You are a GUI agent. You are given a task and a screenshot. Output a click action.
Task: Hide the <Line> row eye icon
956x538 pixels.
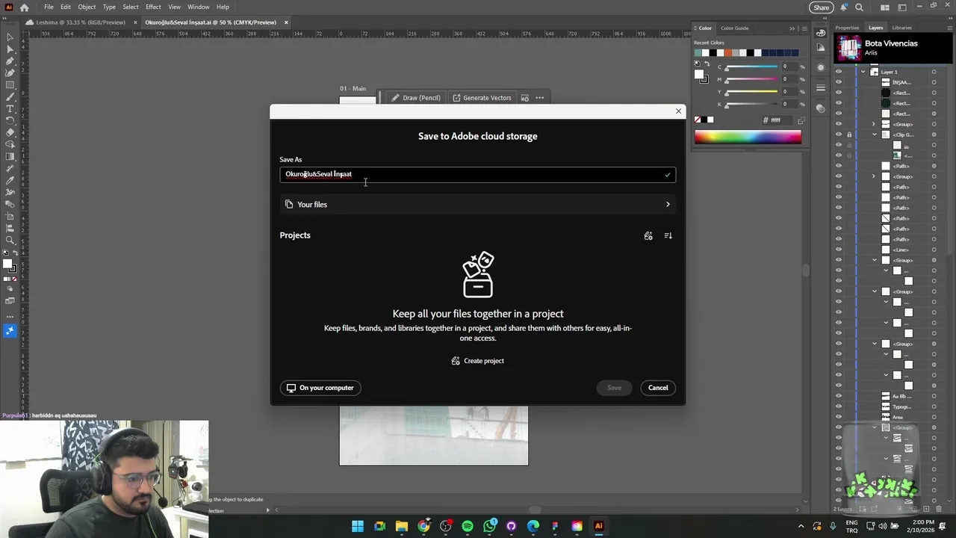pyautogui.click(x=838, y=250)
